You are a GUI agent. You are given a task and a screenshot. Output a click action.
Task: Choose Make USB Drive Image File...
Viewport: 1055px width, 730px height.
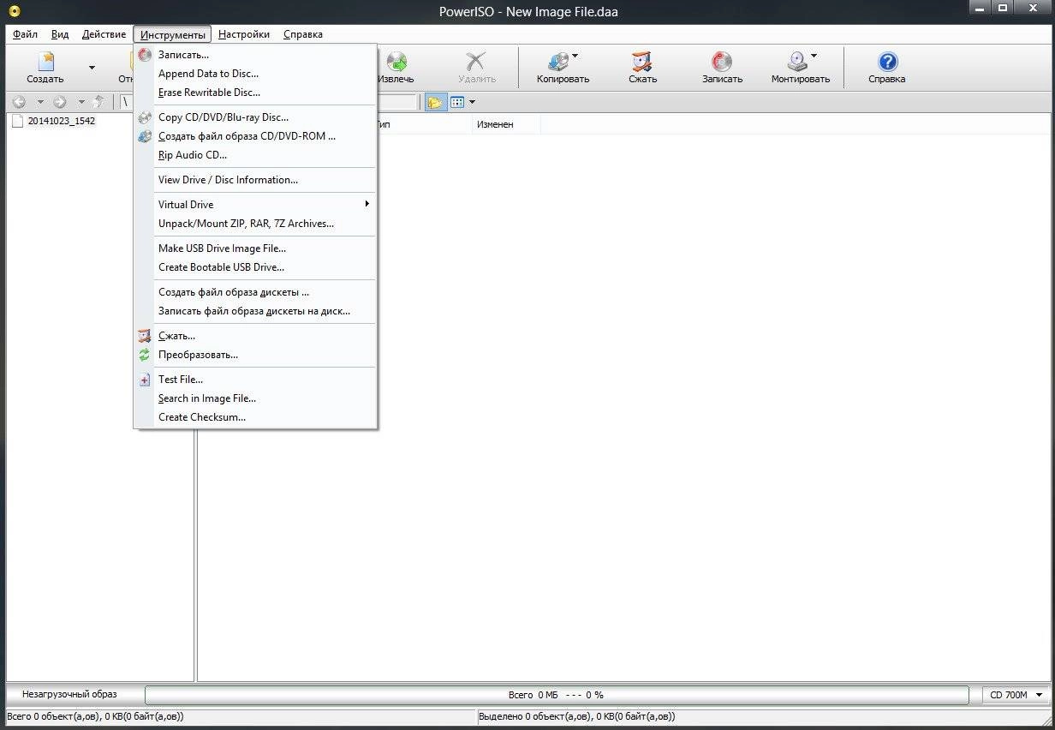pos(255,248)
